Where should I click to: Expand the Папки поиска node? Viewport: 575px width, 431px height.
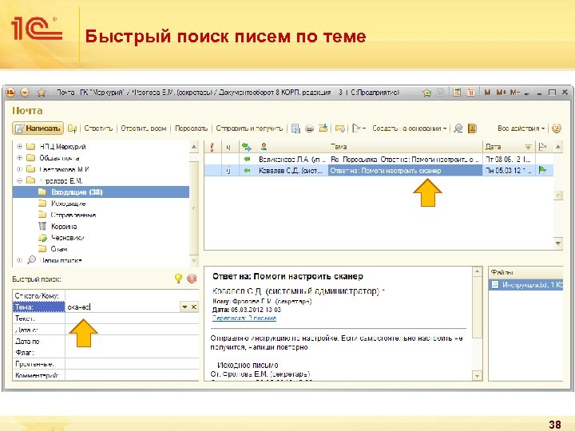pos(20,260)
